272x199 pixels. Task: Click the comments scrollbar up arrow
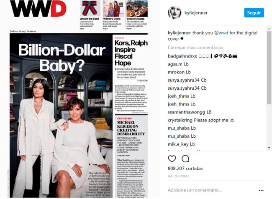pyautogui.click(x=269, y=28)
